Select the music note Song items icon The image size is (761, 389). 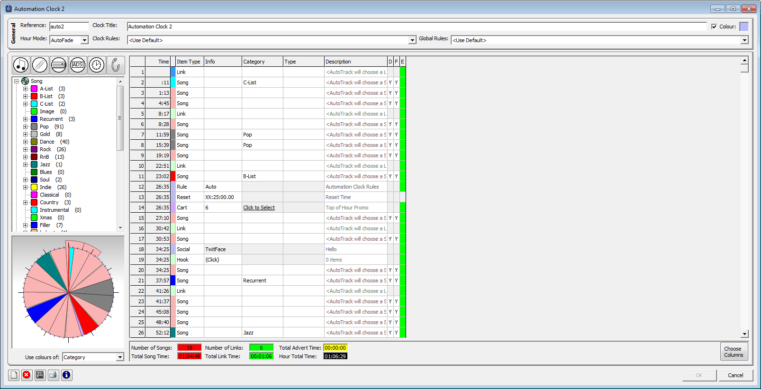[x=21, y=65]
